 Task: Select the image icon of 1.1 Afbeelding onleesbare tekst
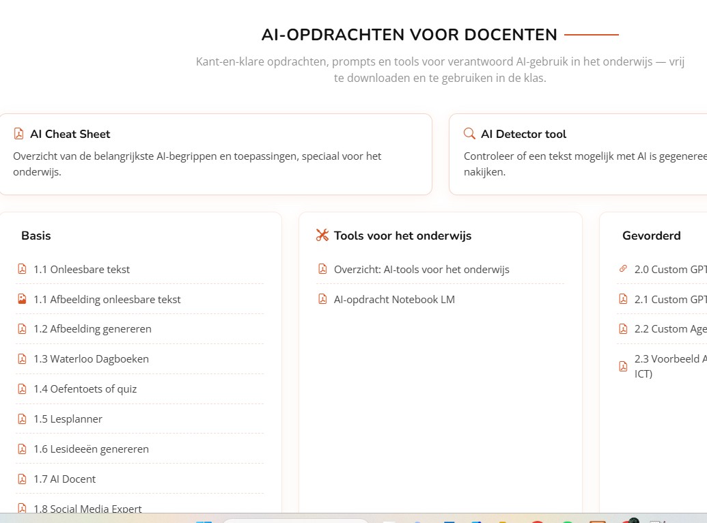(x=22, y=299)
